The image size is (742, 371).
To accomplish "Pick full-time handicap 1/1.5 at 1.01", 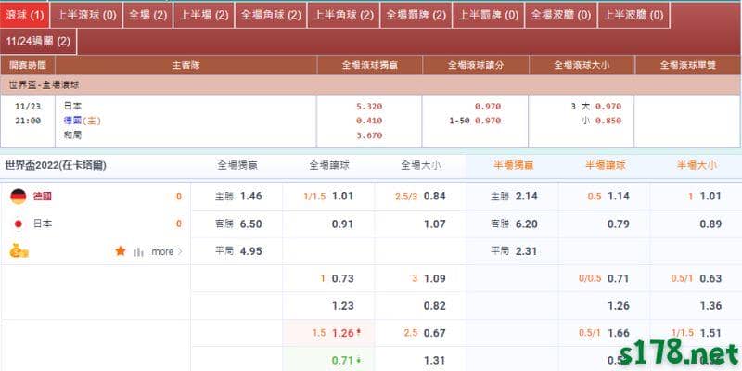I will click(x=328, y=197).
